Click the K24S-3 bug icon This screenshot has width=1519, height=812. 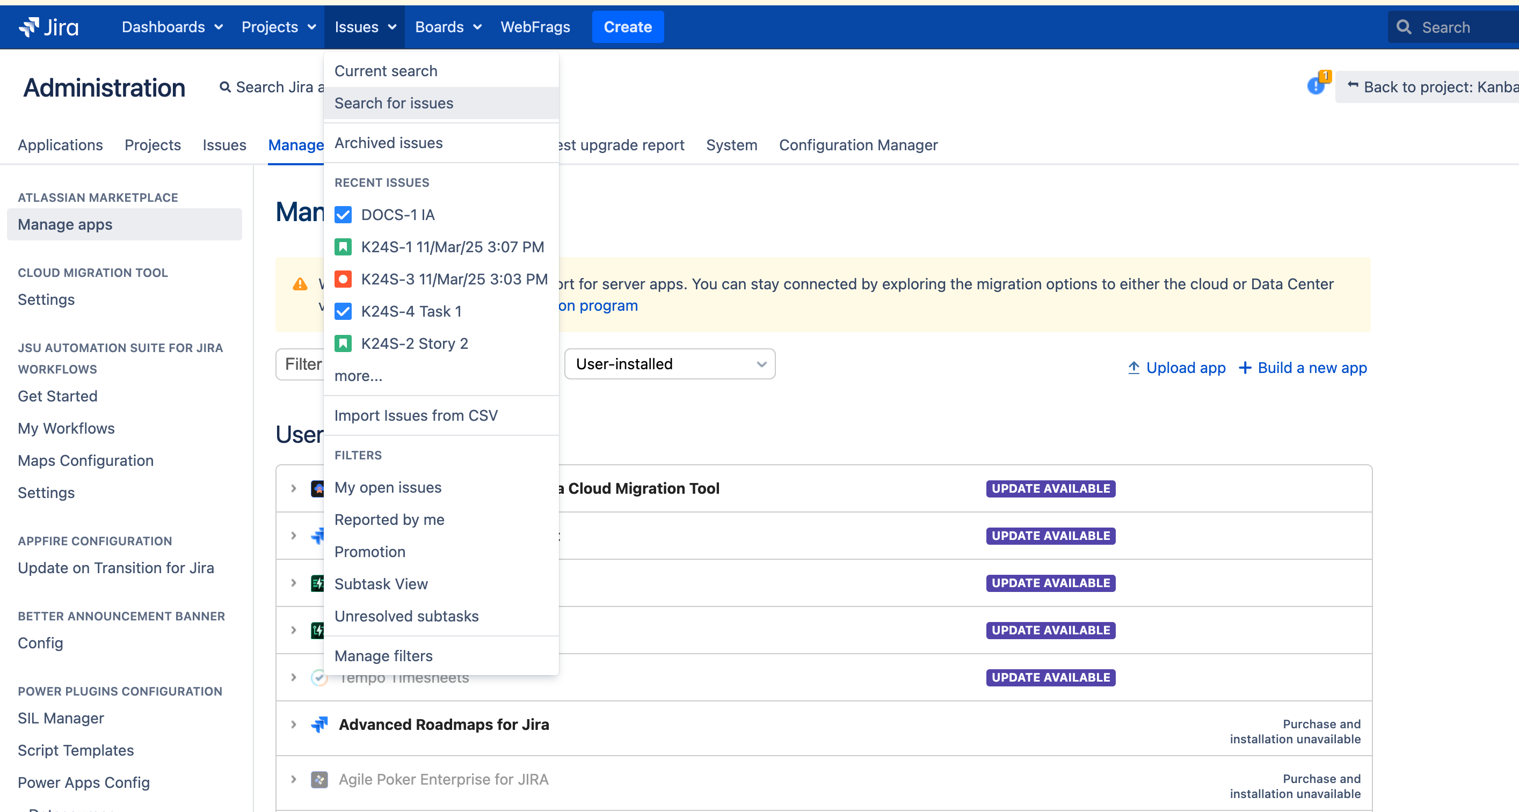343,279
